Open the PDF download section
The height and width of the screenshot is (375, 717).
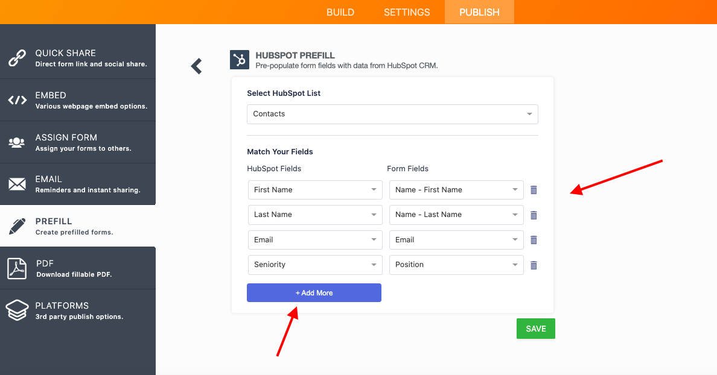tap(78, 268)
